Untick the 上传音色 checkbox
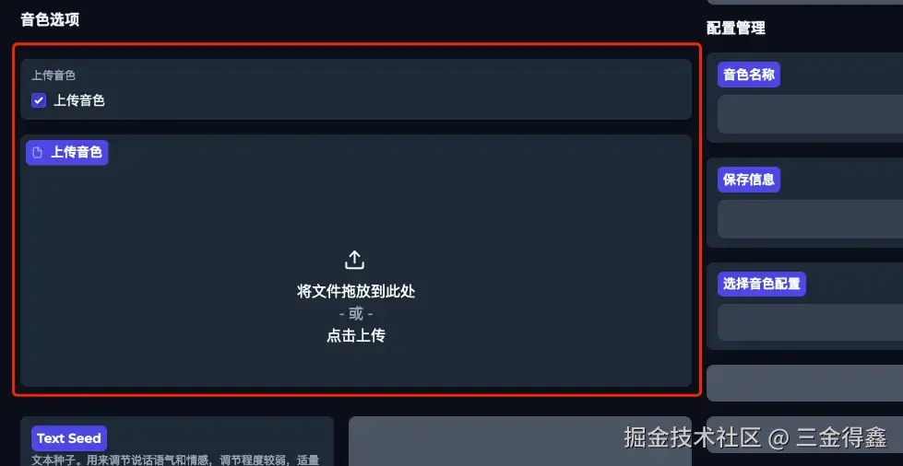Viewport: 903px width, 466px height. (39, 100)
